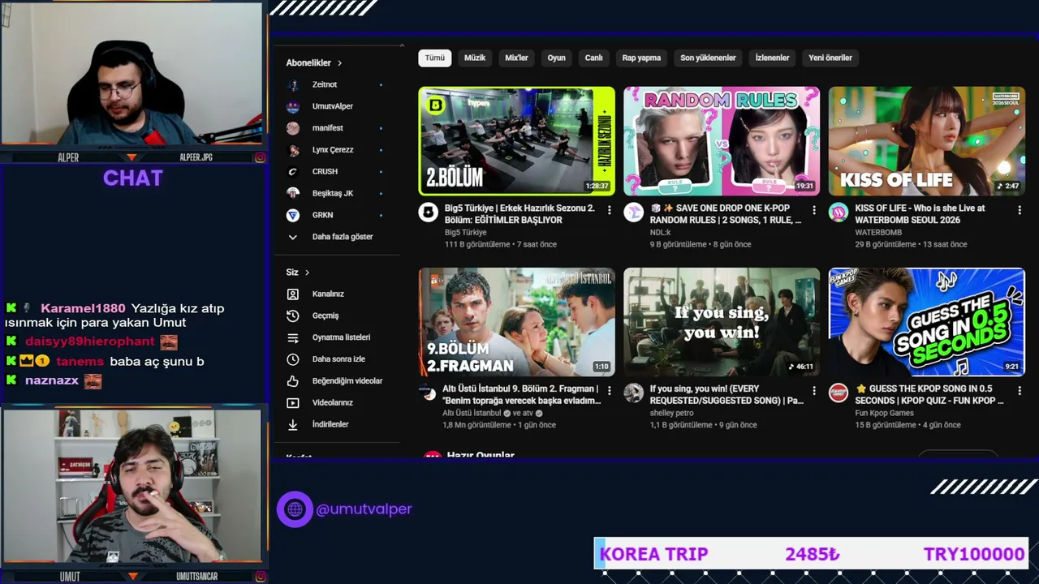Open the GUESS THE KPOP SONG title link
Screen dimensions: 1039x584
coord(929,394)
